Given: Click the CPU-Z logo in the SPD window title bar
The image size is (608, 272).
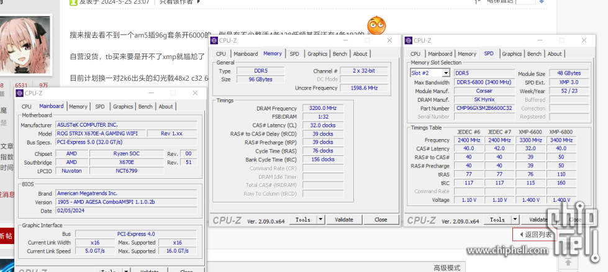Looking at the screenshot, I should (x=408, y=41).
